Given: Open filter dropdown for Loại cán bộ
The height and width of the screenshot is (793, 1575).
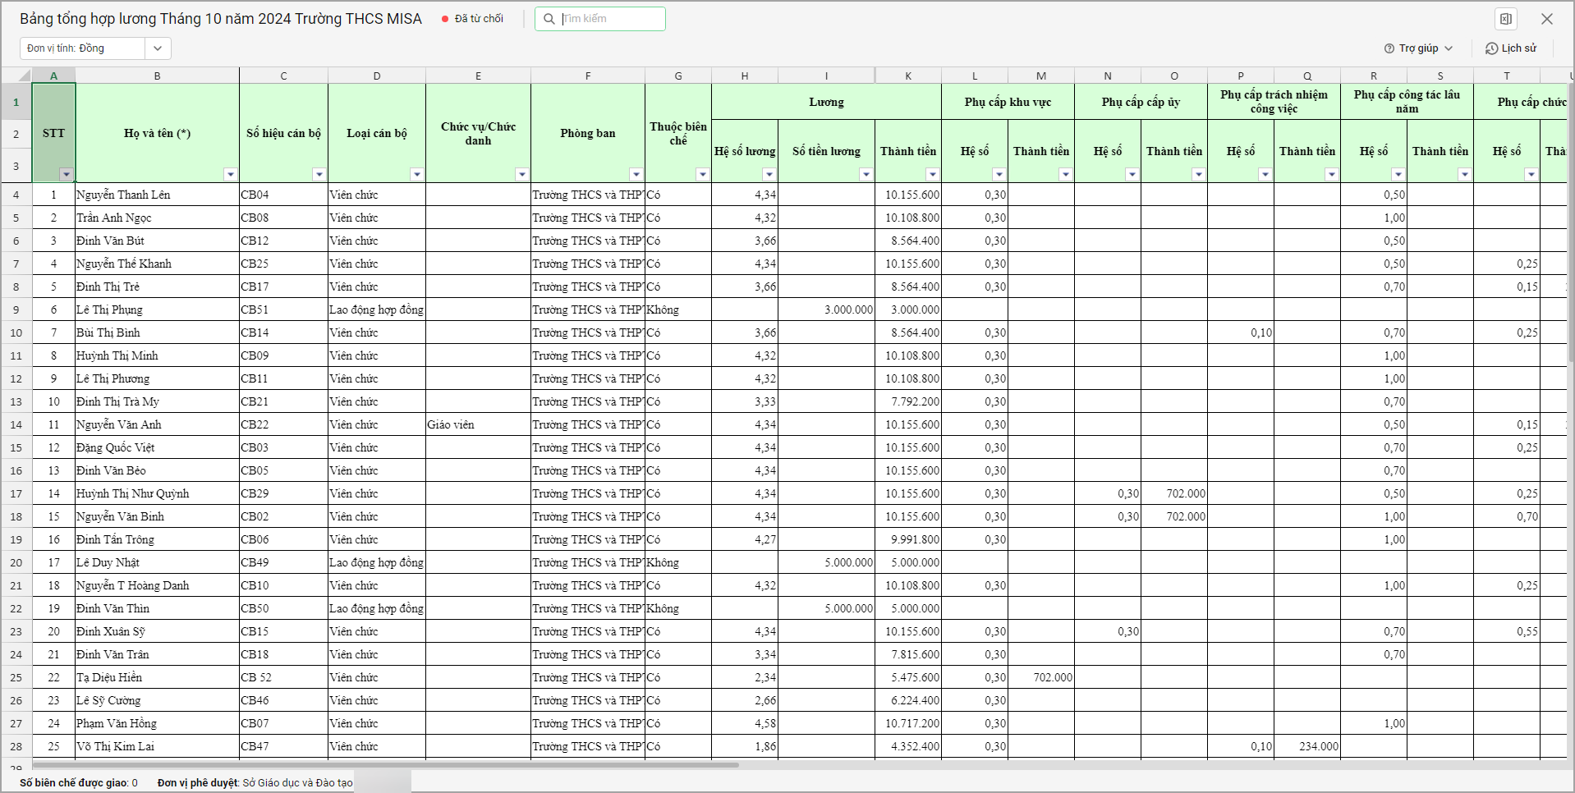Looking at the screenshot, I should click(416, 174).
